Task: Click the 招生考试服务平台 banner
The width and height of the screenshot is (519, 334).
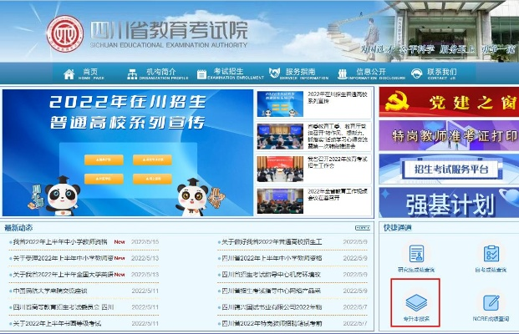Action: tap(448, 170)
